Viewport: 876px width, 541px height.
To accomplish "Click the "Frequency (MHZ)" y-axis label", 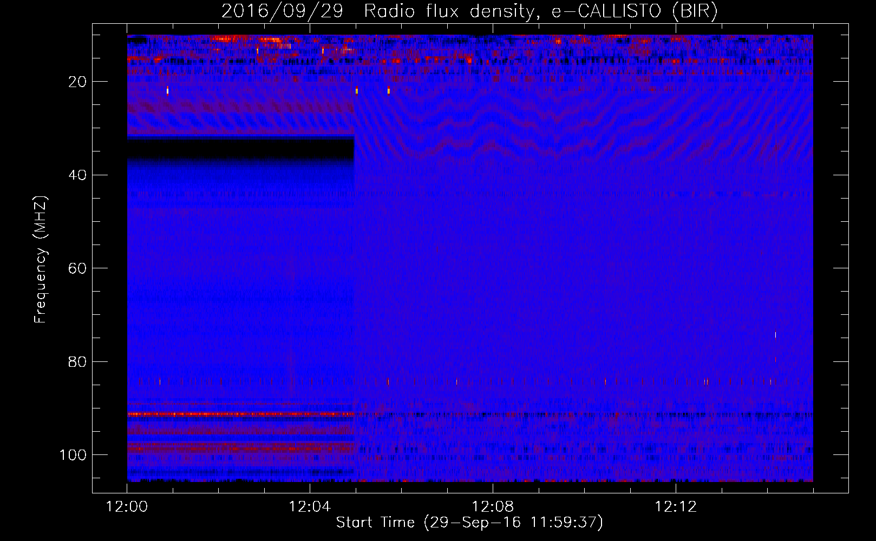I will pyautogui.click(x=41, y=260).
